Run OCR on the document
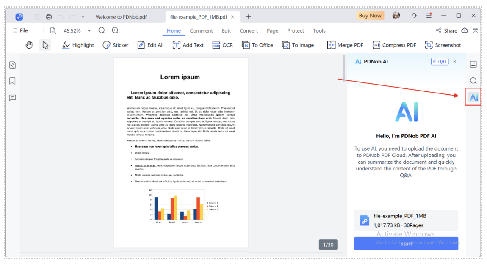Image resolution: width=487 pixels, height=269 pixels. (223, 45)
